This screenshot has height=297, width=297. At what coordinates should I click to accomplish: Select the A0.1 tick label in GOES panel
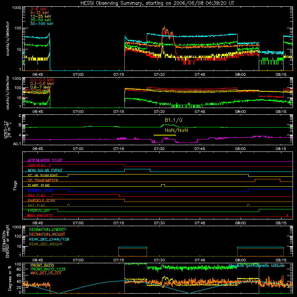tap(17, 144)
